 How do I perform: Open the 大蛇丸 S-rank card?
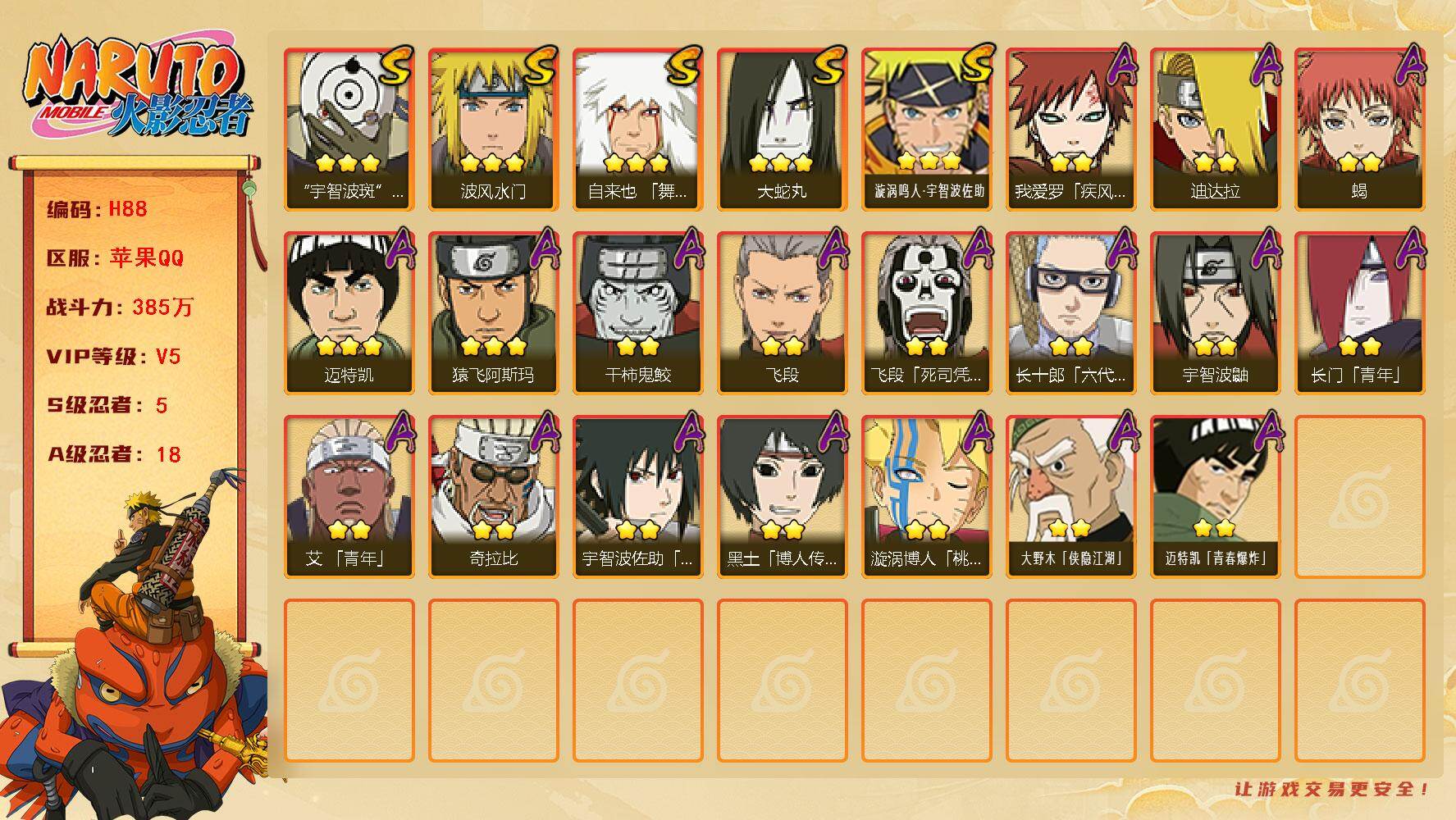click(782, 130)
